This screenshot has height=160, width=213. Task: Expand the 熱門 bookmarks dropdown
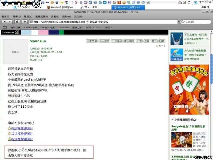tap(109, 27)
